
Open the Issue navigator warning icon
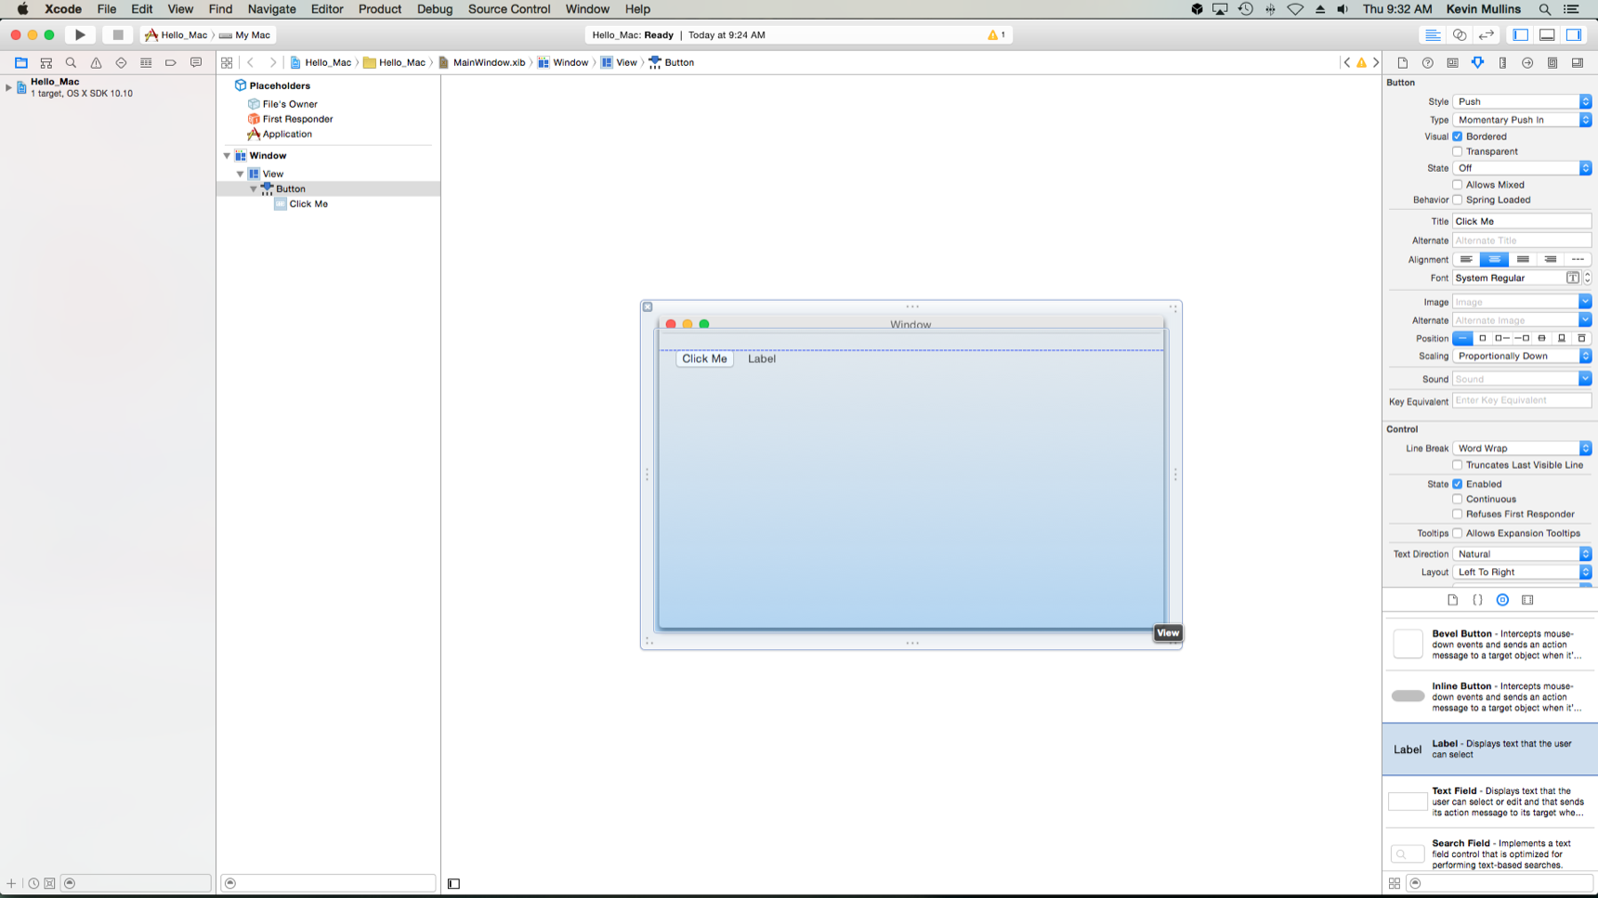tap(96, 63)
